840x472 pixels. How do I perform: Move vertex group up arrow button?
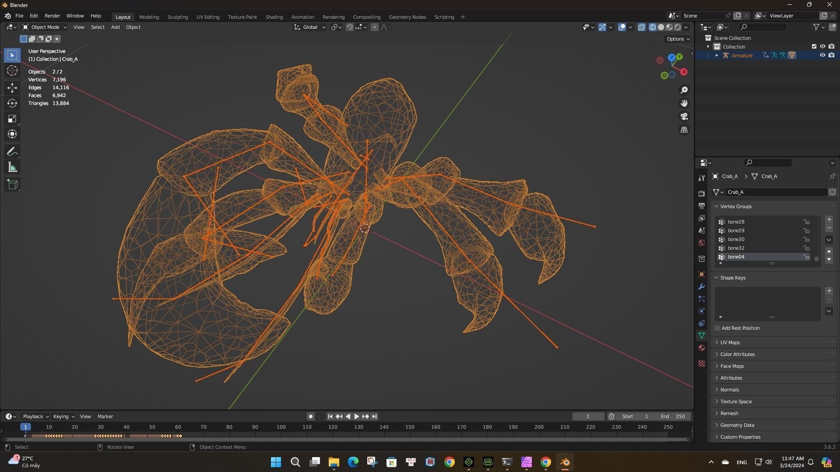coord(829,251)
